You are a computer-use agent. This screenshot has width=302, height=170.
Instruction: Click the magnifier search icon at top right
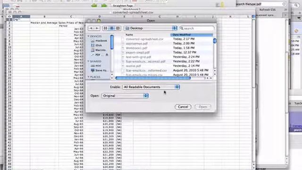coord(296,5)
